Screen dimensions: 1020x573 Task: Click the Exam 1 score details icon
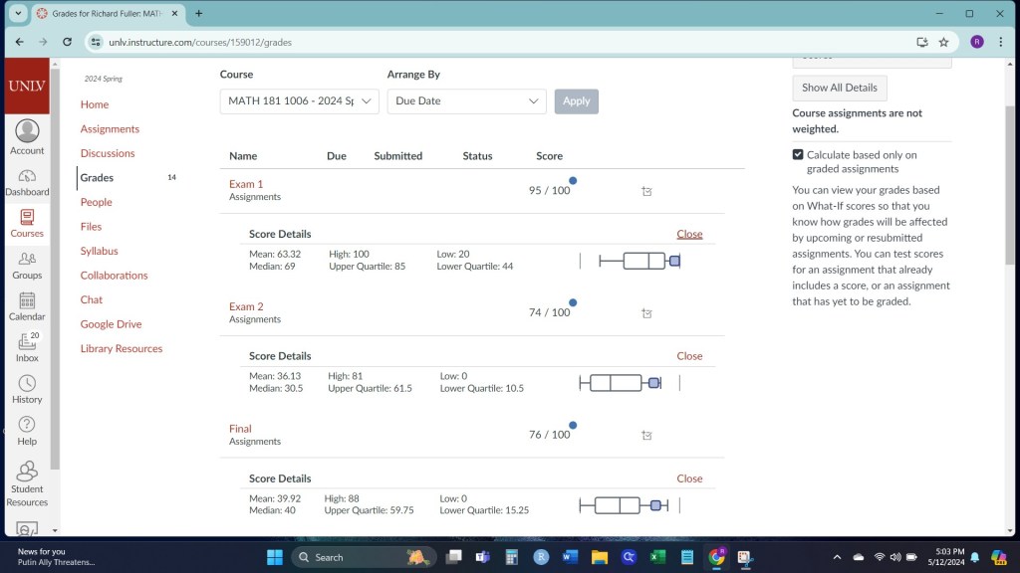click(646, 191)
